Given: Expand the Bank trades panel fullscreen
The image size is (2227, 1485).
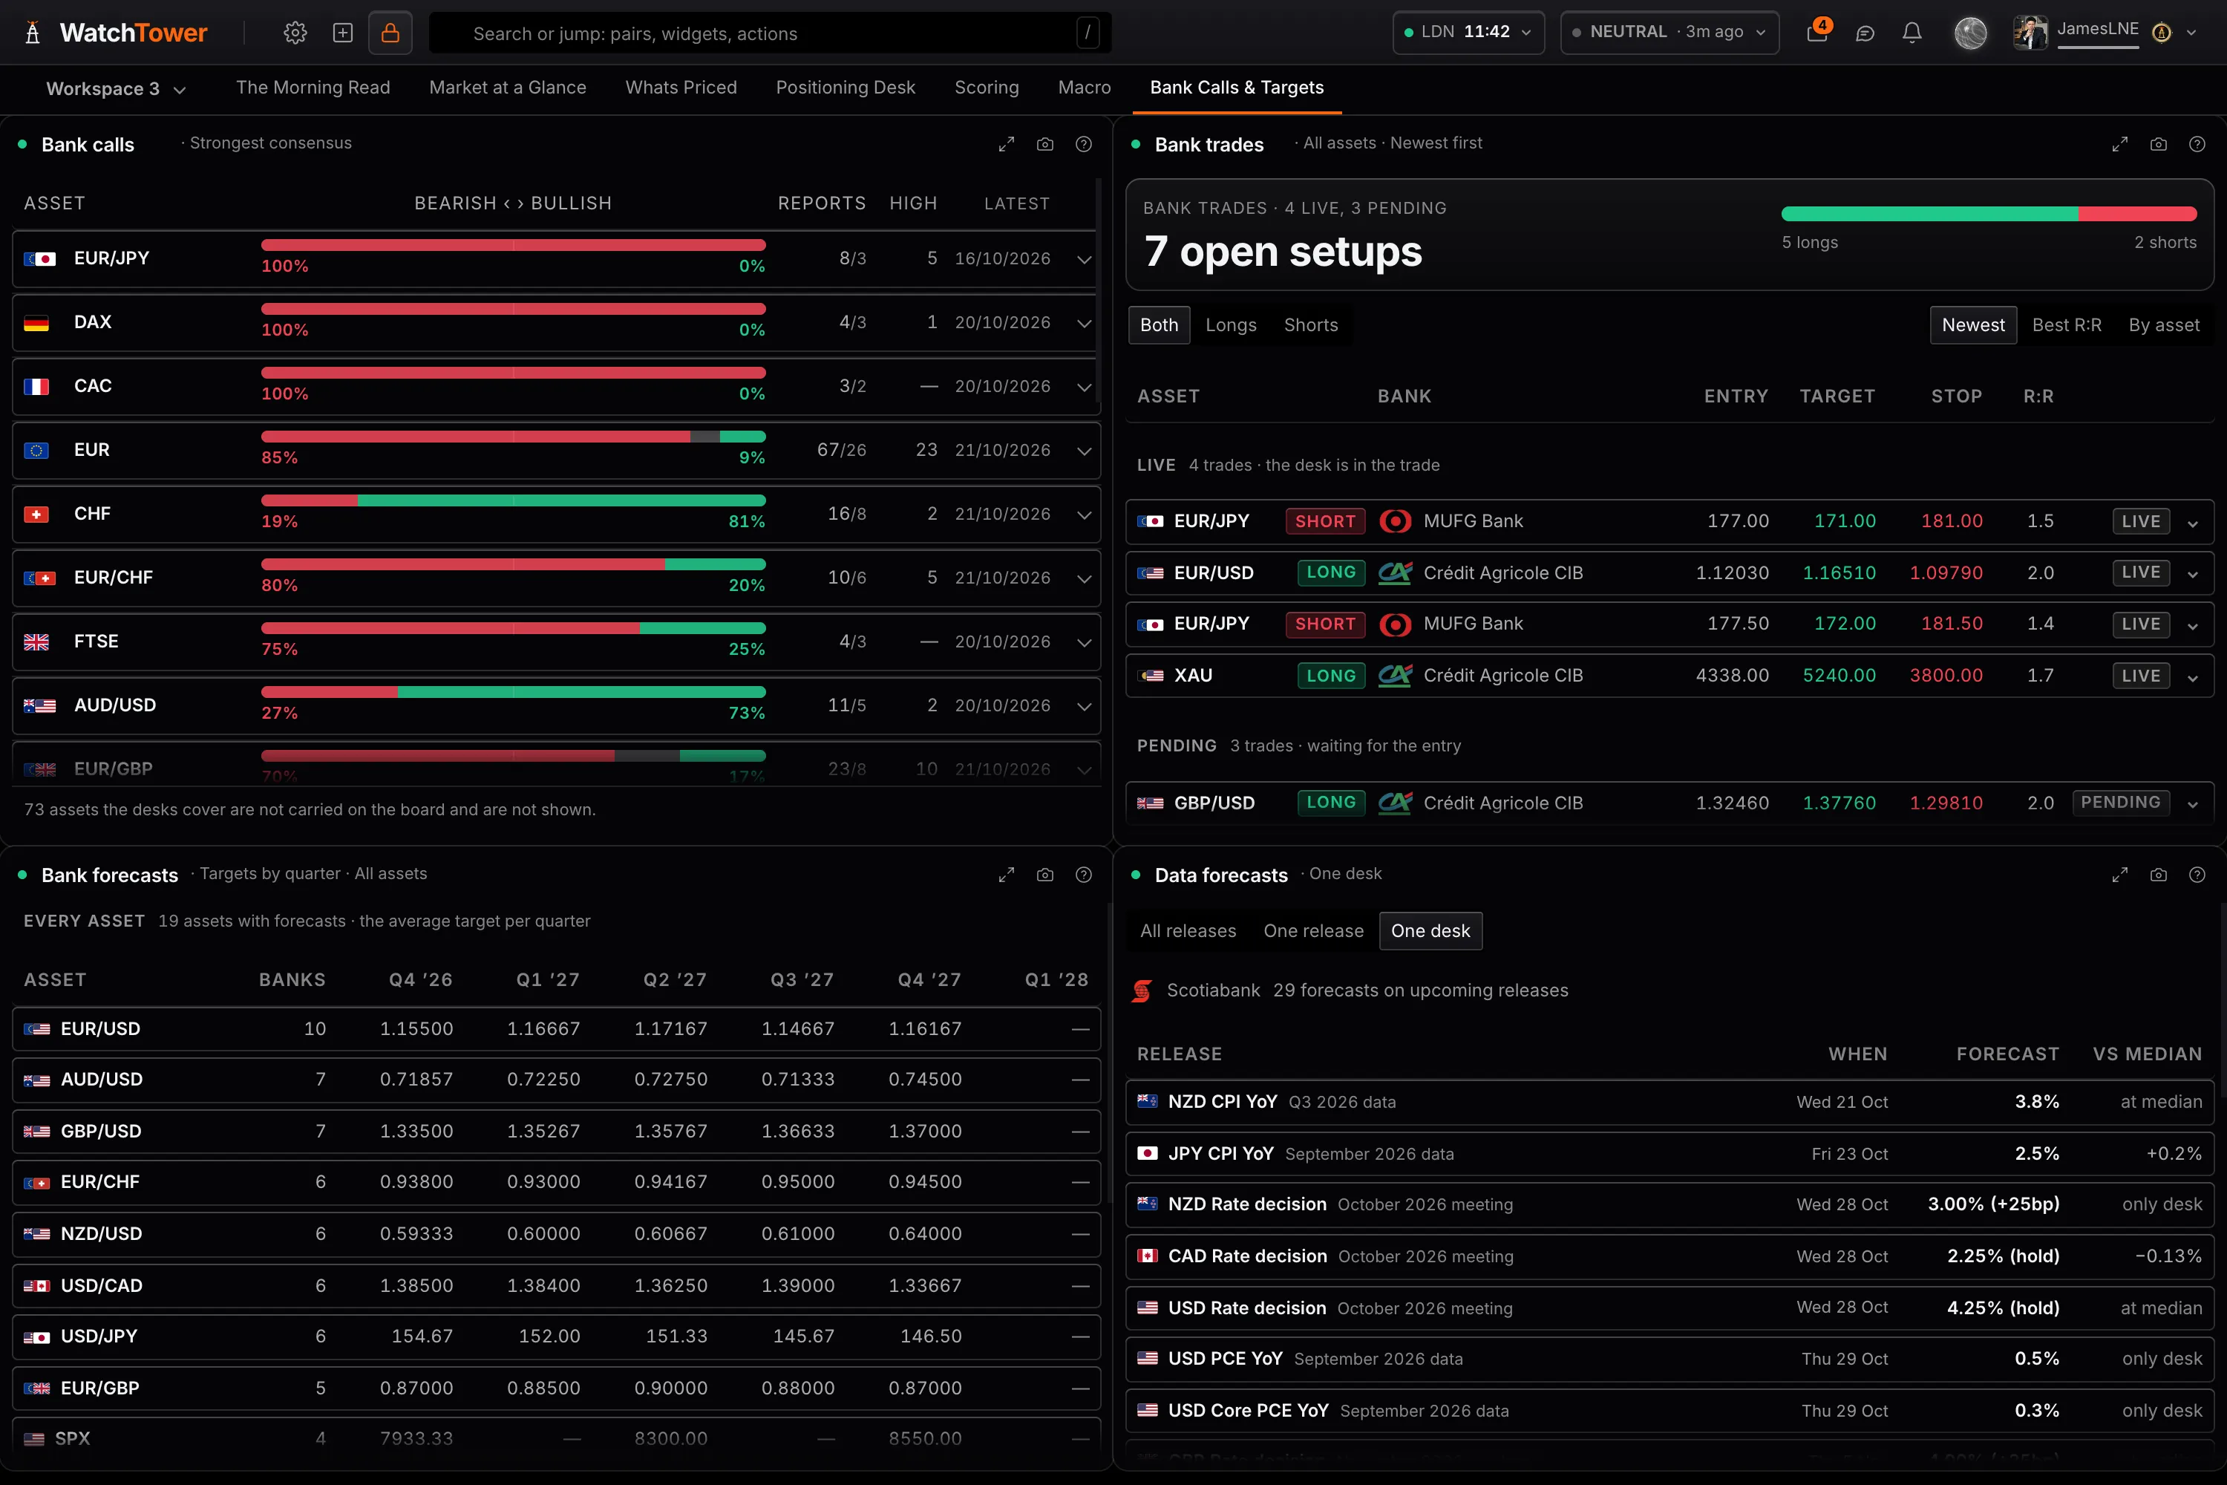Looking at the screenshot, I should [x=2120, y=144].
